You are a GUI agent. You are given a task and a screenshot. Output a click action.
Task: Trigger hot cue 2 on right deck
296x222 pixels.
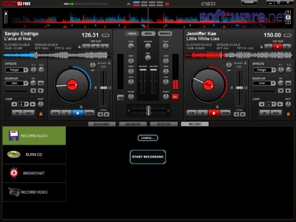pyautogui.click(x=277, y=47)
